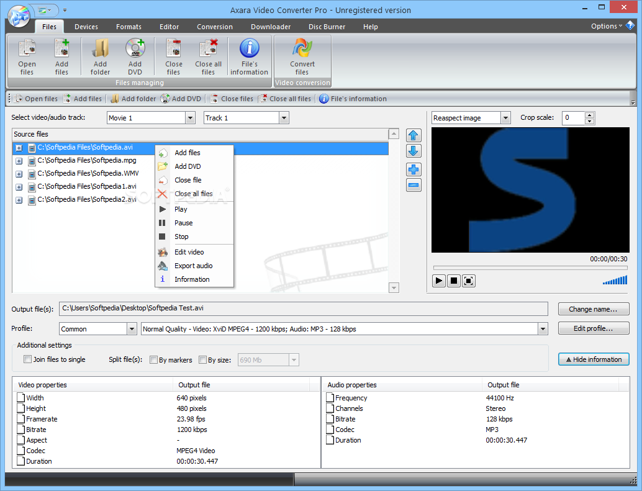The width and height of the screenshot is (642, 491).
Task: Open the Common profile dropdown
Action: (x=132, y=328)
